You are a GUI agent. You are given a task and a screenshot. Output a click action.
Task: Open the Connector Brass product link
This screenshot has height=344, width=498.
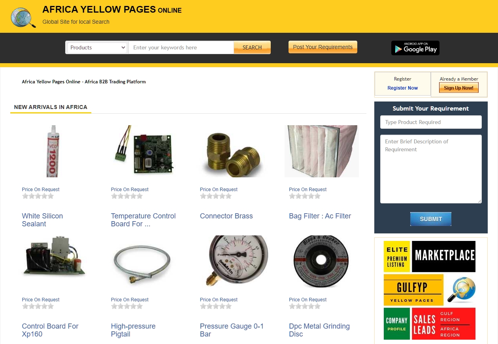tap(226, 216)
